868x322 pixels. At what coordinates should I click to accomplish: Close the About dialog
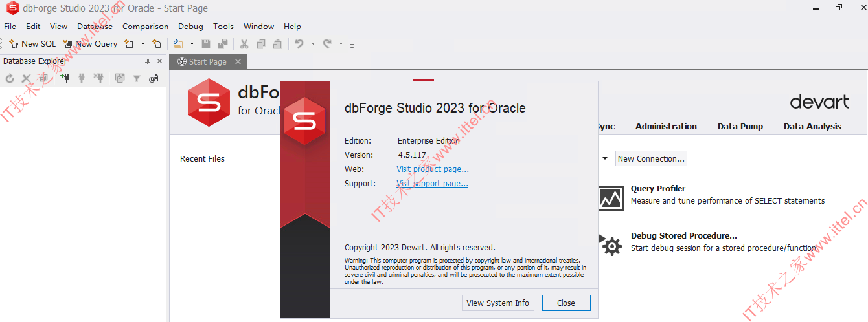click(x=566, y=303)
